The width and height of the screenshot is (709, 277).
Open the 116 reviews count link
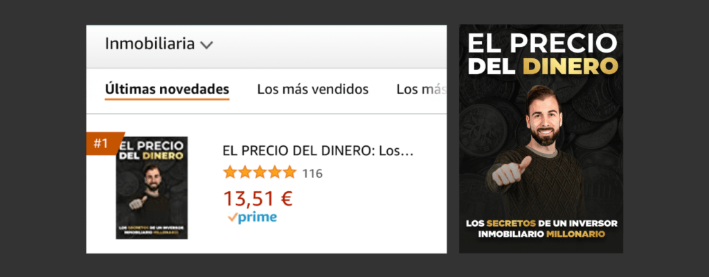pos(312,173)
